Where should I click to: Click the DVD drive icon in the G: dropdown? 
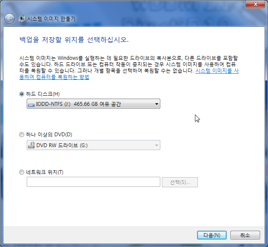point(31,145)
